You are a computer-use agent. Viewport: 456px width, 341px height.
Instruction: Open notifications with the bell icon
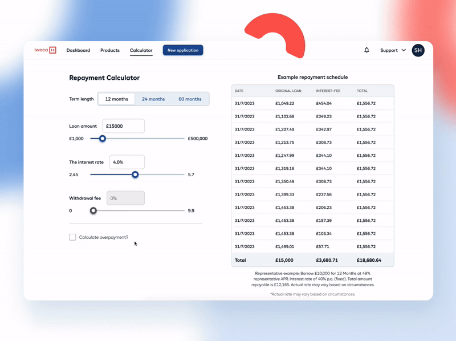[367, 50]
